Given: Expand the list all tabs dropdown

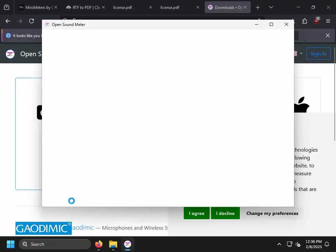Looking at the screenshot, I should click(x=271, y=7).
